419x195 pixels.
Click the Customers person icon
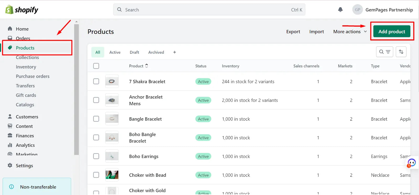(x=10, y=116)
